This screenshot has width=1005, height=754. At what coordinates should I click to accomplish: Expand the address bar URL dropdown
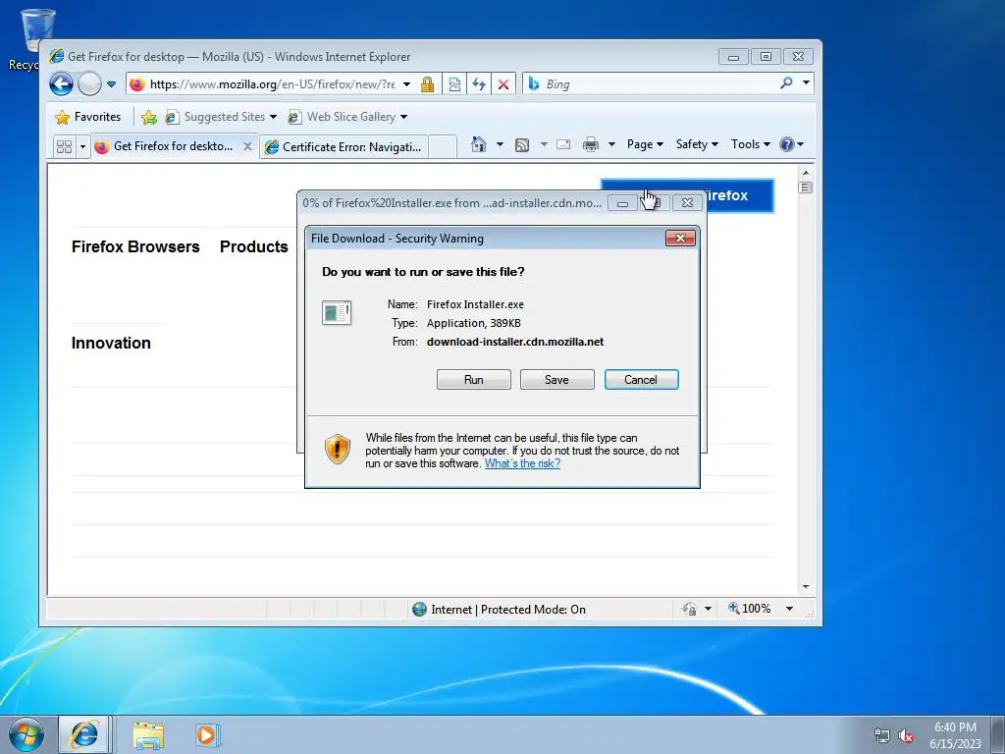[x=406, y=84]
